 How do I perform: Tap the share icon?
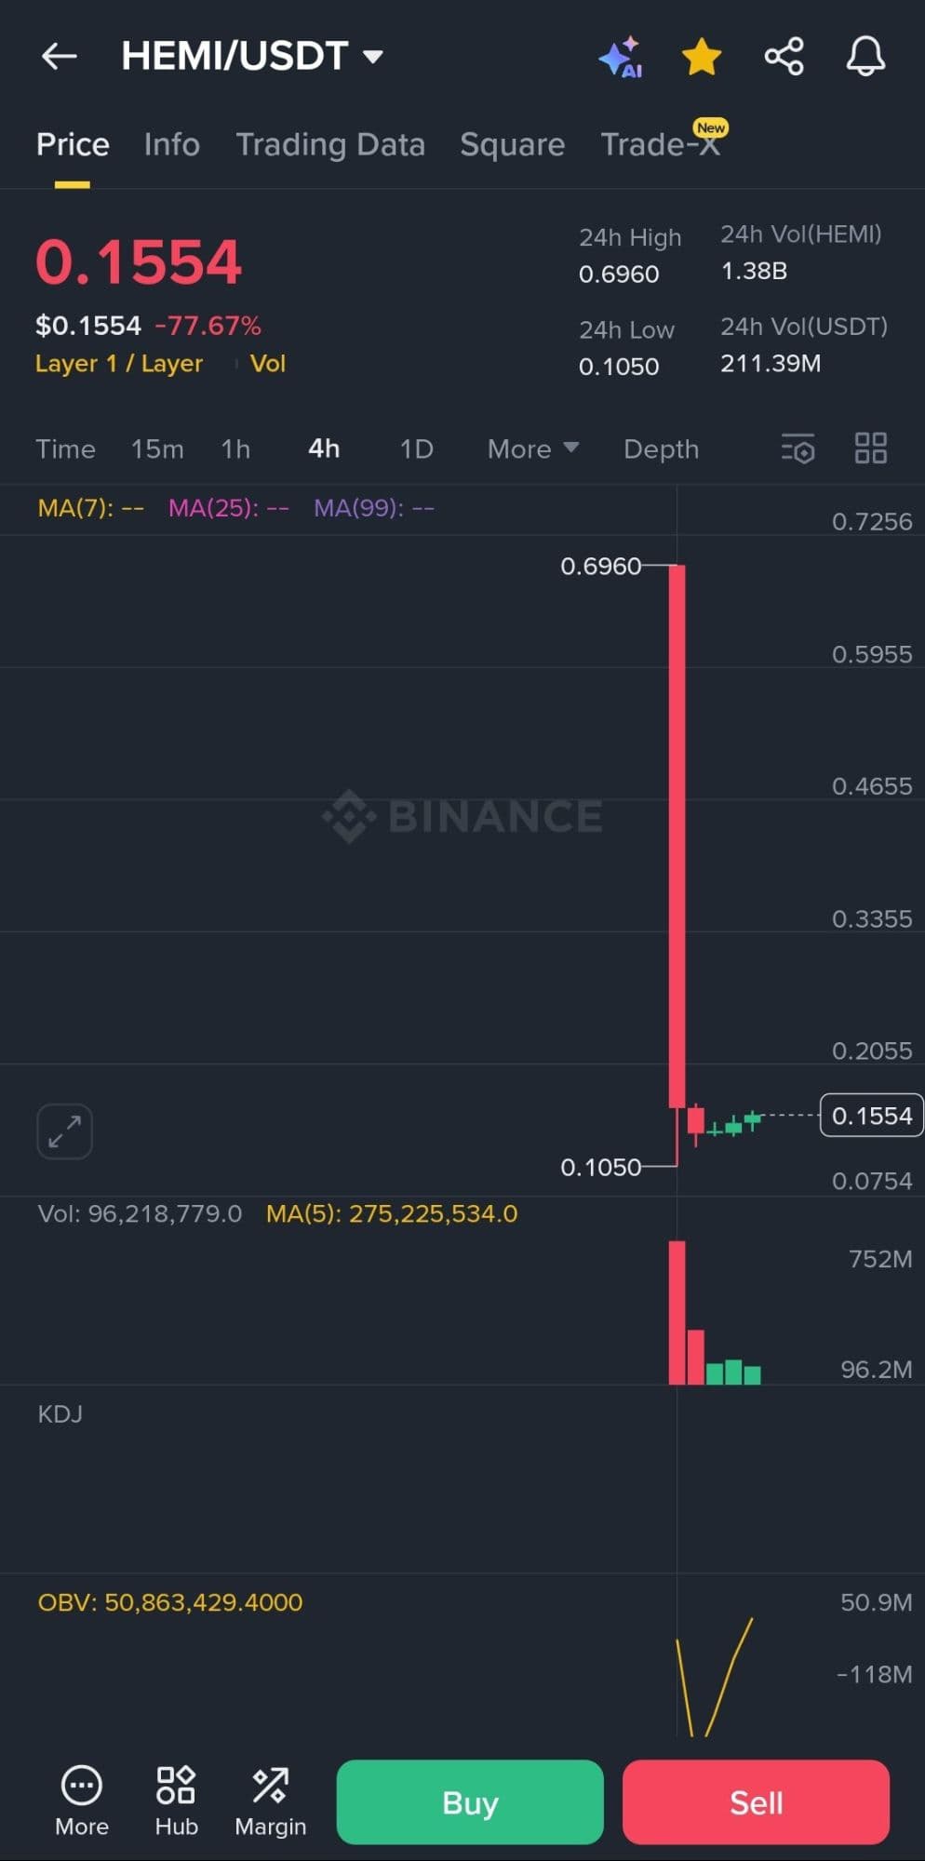tap(784, 57)
